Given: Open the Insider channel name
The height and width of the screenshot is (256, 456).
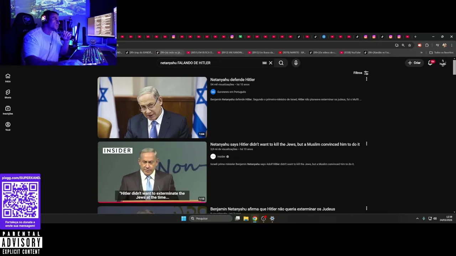Looking at the screenshot, I should point(221,156).
